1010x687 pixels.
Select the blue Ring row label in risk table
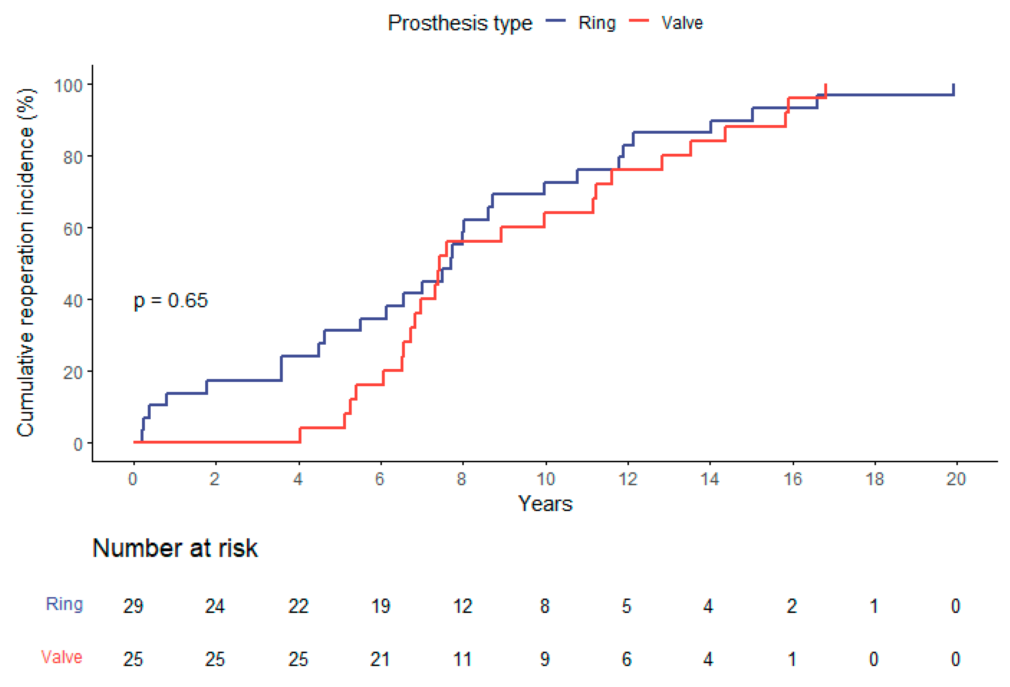coord(64,604)
